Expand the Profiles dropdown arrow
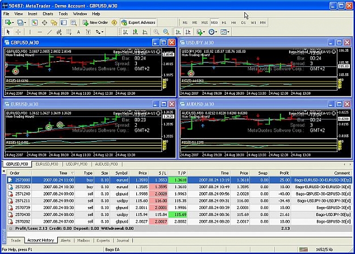The height and width of the screenshot is (254, 355). click(25, 23)
